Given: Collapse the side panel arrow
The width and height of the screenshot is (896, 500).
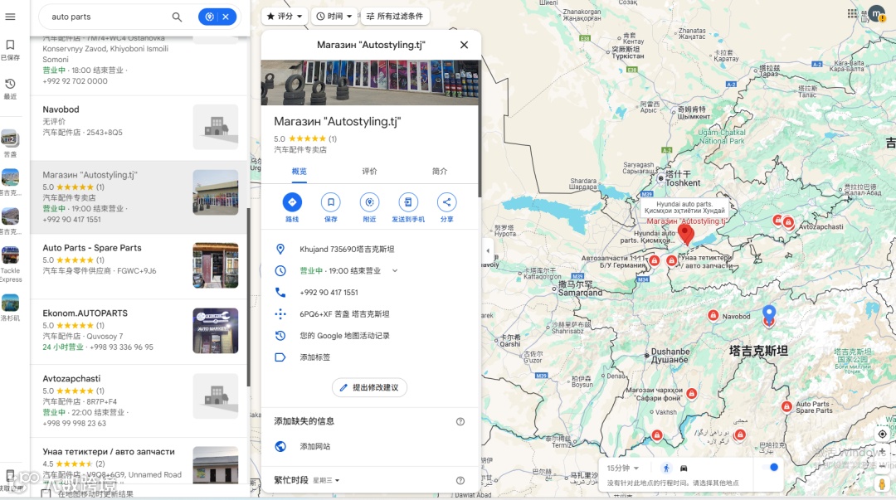Looking at the screenshot, I should (x=488, y=250).
